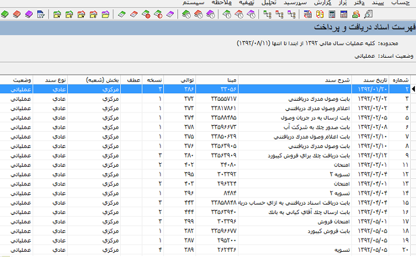Click the document with filter funnel icon
This screenshot has width=416, height=257.
click(x=40, y=13)
